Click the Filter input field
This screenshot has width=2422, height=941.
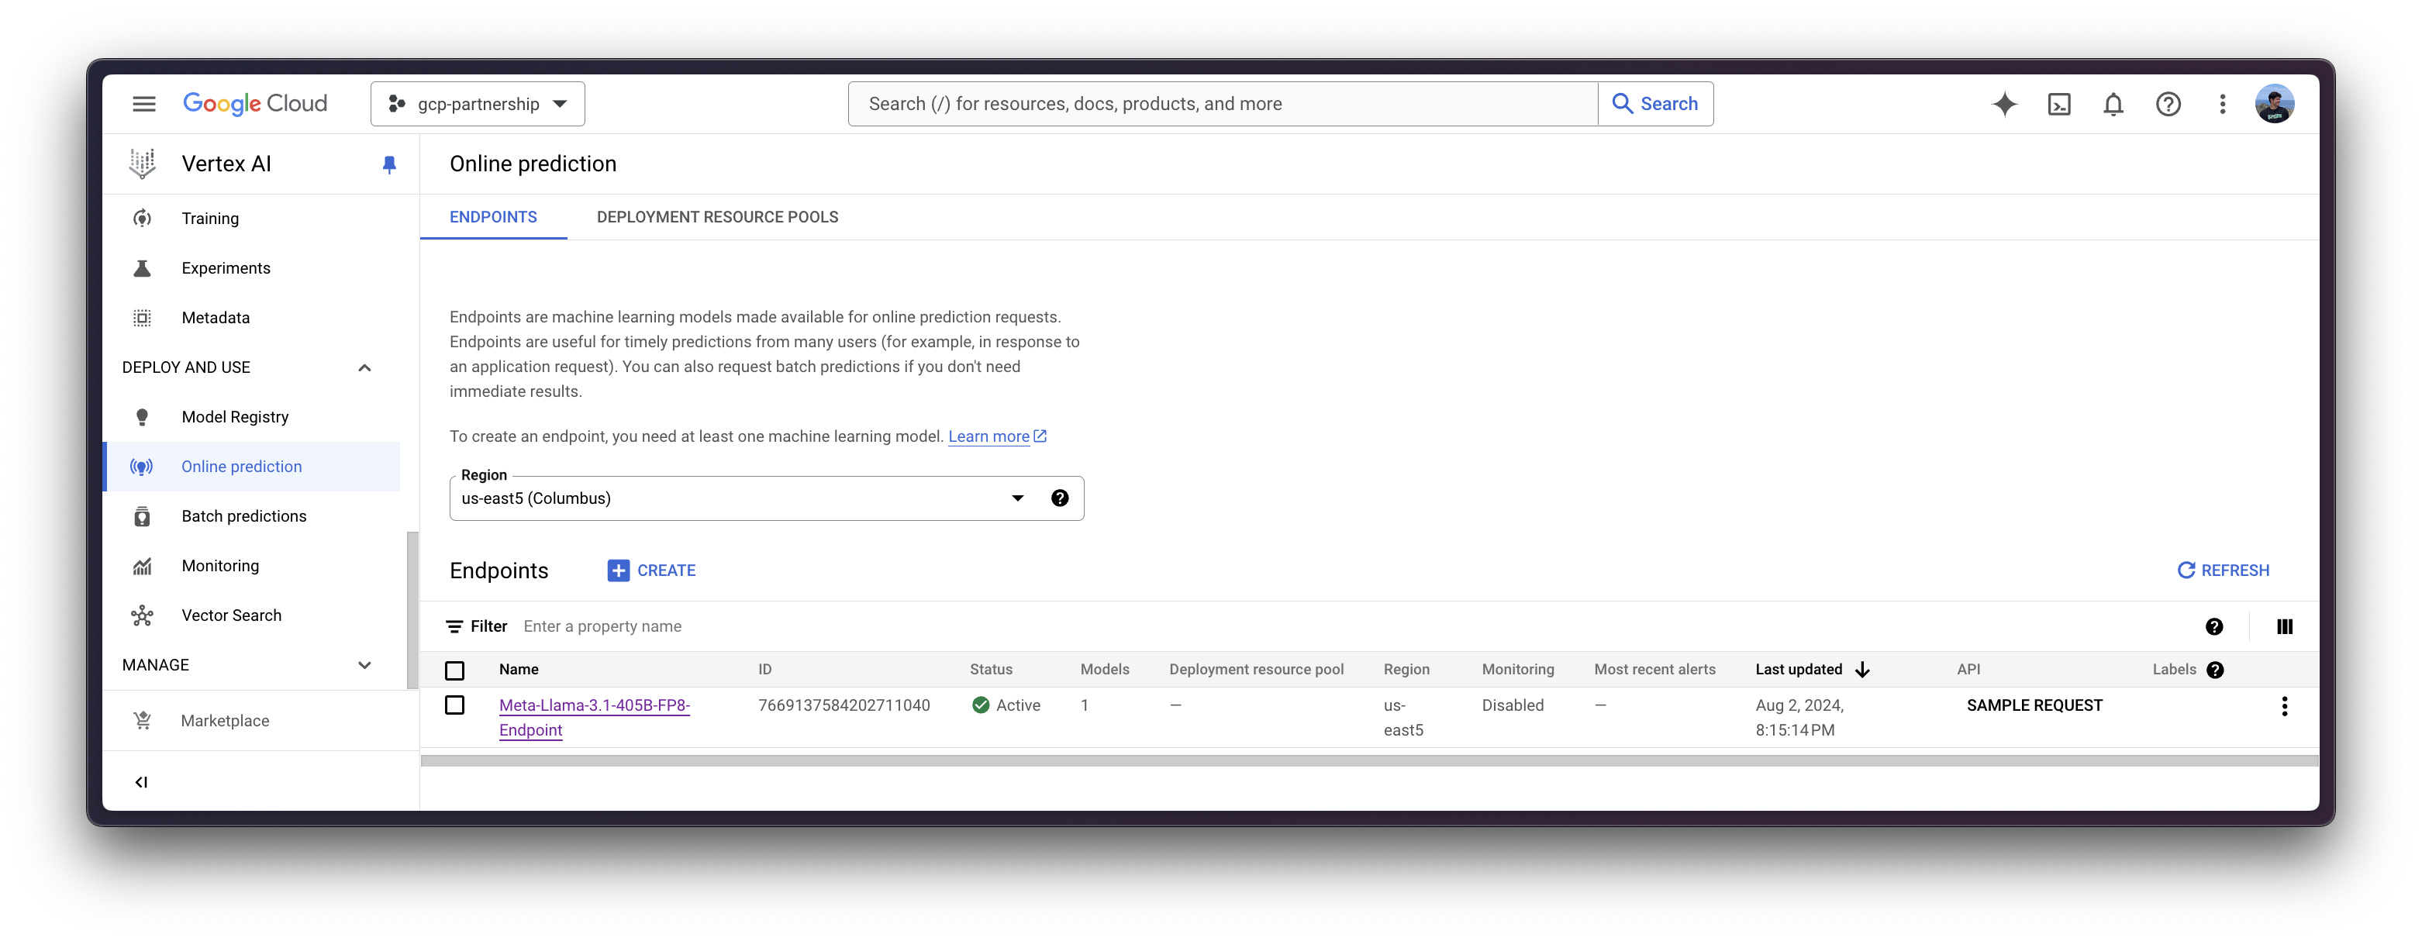(x=604, y=626)
